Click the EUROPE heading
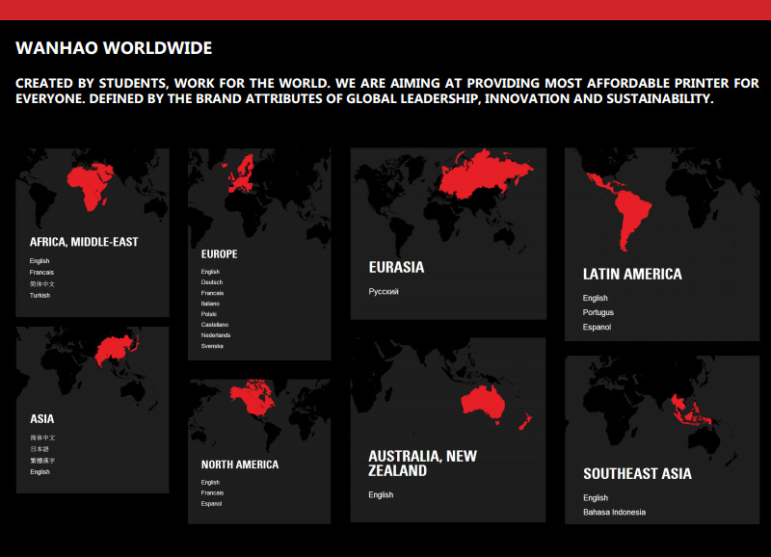This screenshot has height=557, width=771. (220, 254)
